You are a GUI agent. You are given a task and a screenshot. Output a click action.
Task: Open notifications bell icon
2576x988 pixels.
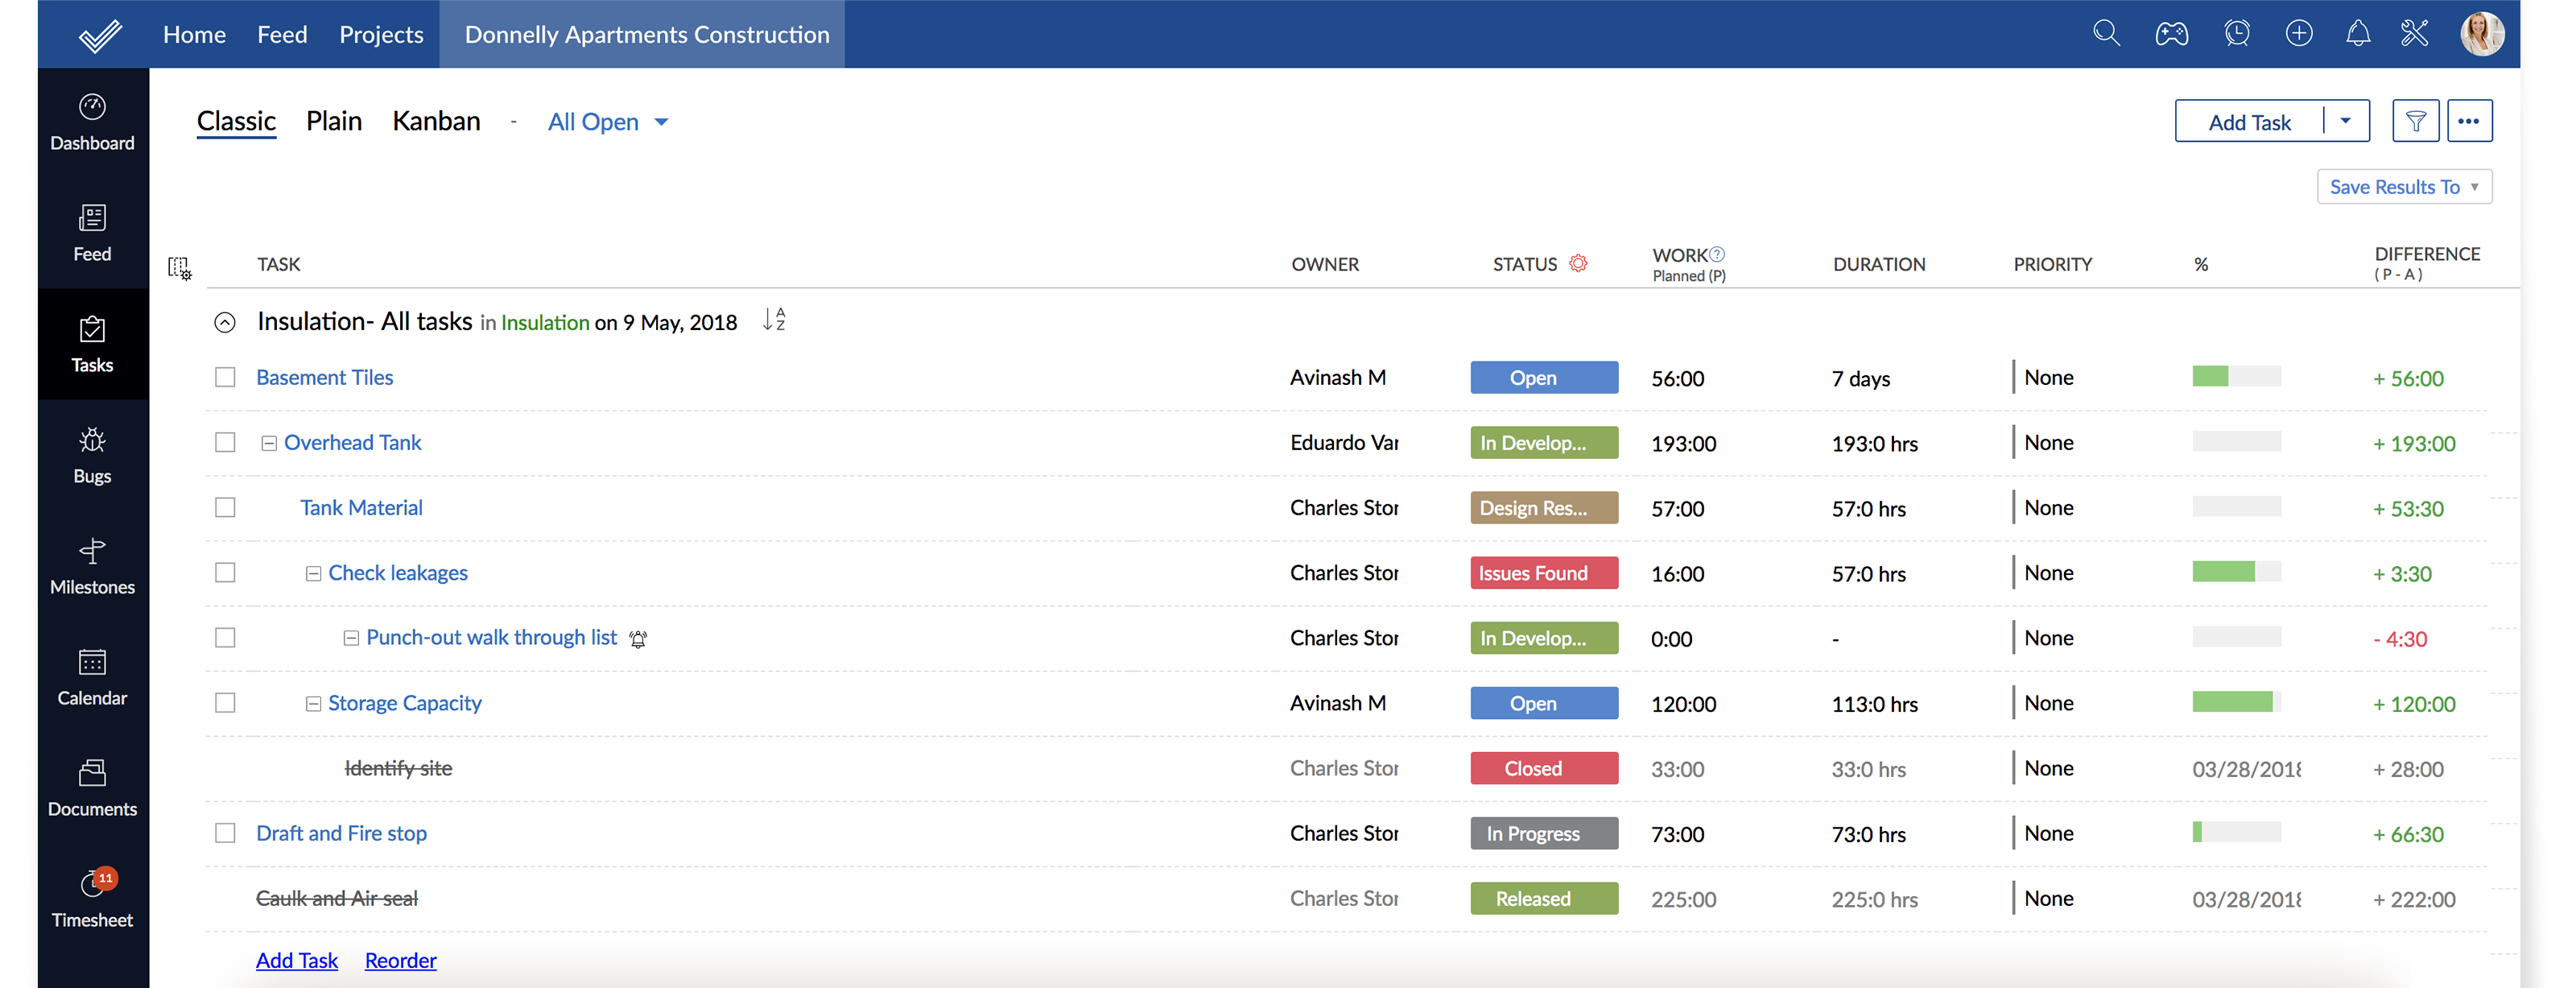click(2357, 33)
